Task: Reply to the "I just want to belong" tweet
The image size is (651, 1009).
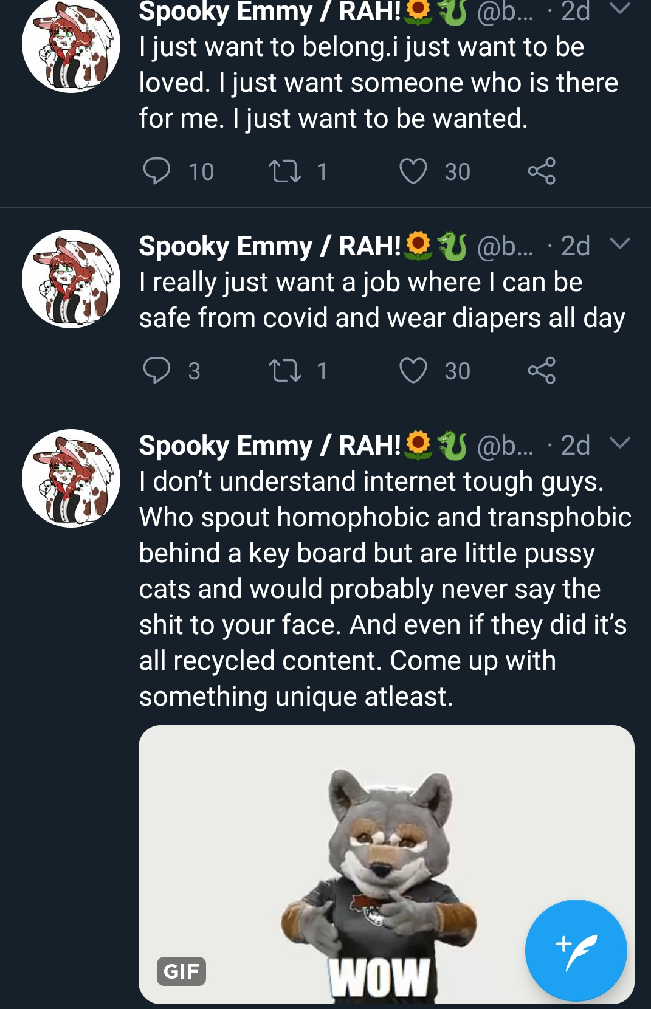Action: [156, 171]
